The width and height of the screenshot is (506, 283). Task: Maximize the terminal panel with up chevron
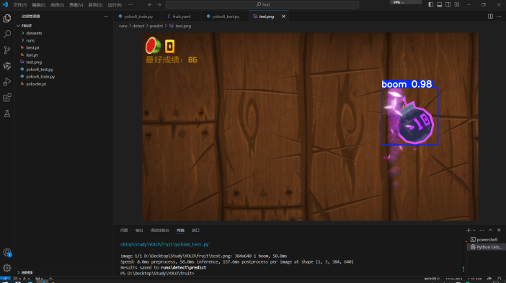pos(491,231)
